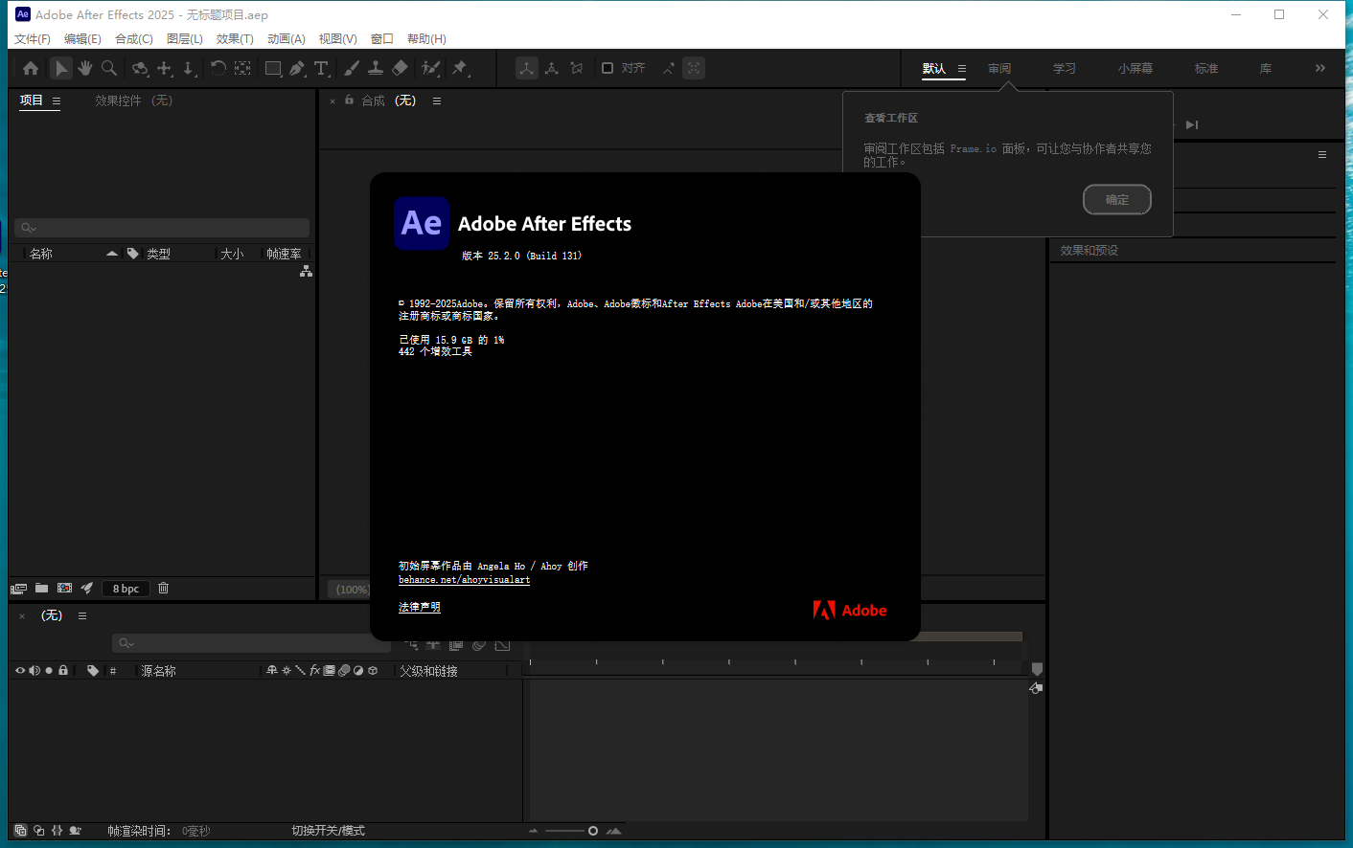Select the Eraser tool
The height and width of the screenshot is (848, 1353).
coord(401,68)
